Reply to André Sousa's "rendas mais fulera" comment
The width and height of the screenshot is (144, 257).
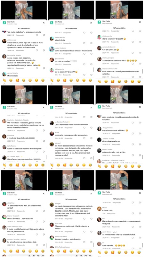(x=115, y=237)
